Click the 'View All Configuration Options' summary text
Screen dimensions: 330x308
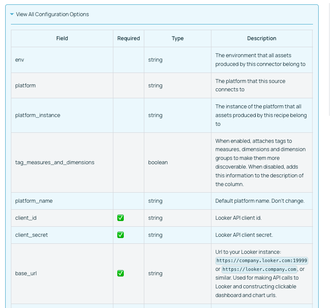coord(52,14)
